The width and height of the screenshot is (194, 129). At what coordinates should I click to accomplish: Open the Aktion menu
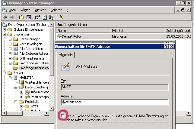tap(26, 10)
